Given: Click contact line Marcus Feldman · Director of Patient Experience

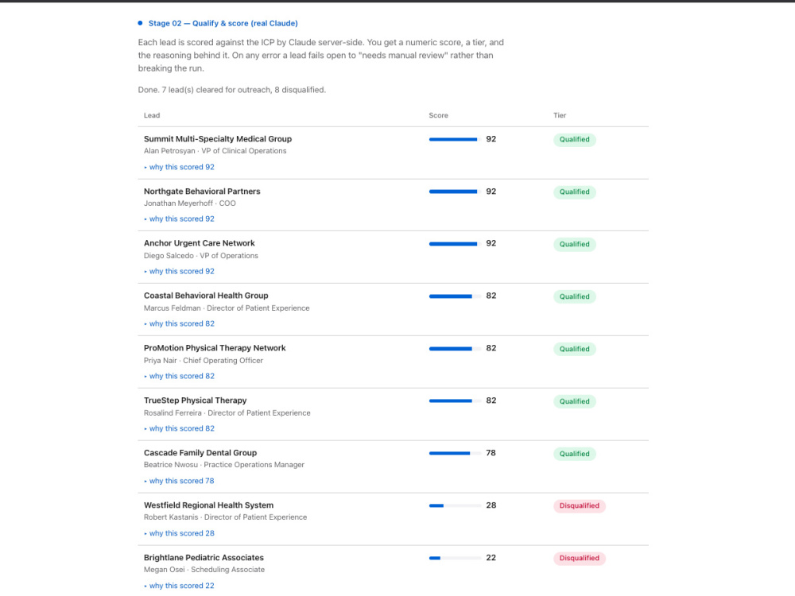Looking at the screenshot, I should [x=227, y=308].
